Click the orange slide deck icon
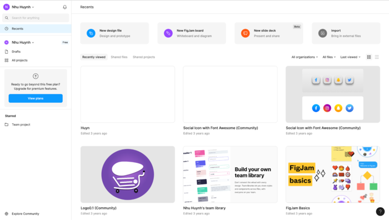 tap(246, 33)
